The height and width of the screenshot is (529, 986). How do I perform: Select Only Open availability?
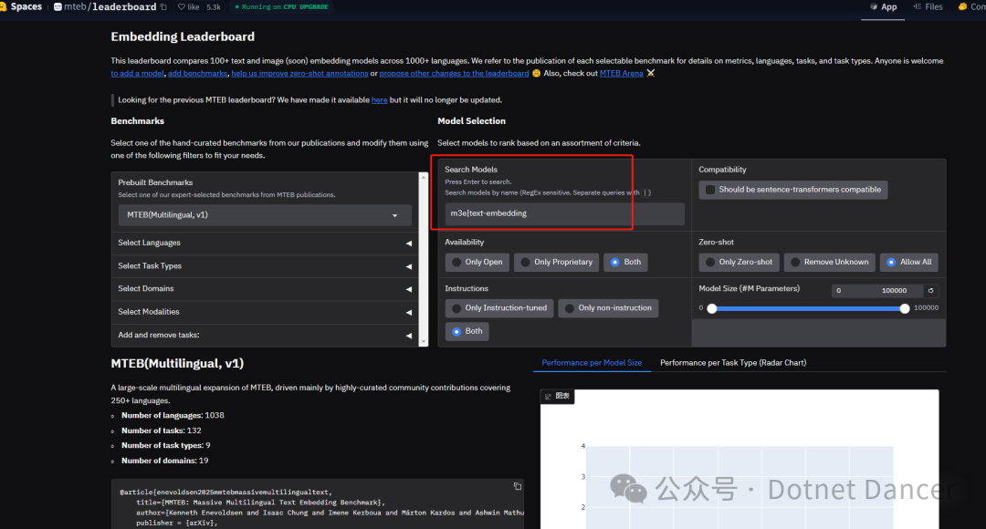pyautogui.click(x=477, y=262)
